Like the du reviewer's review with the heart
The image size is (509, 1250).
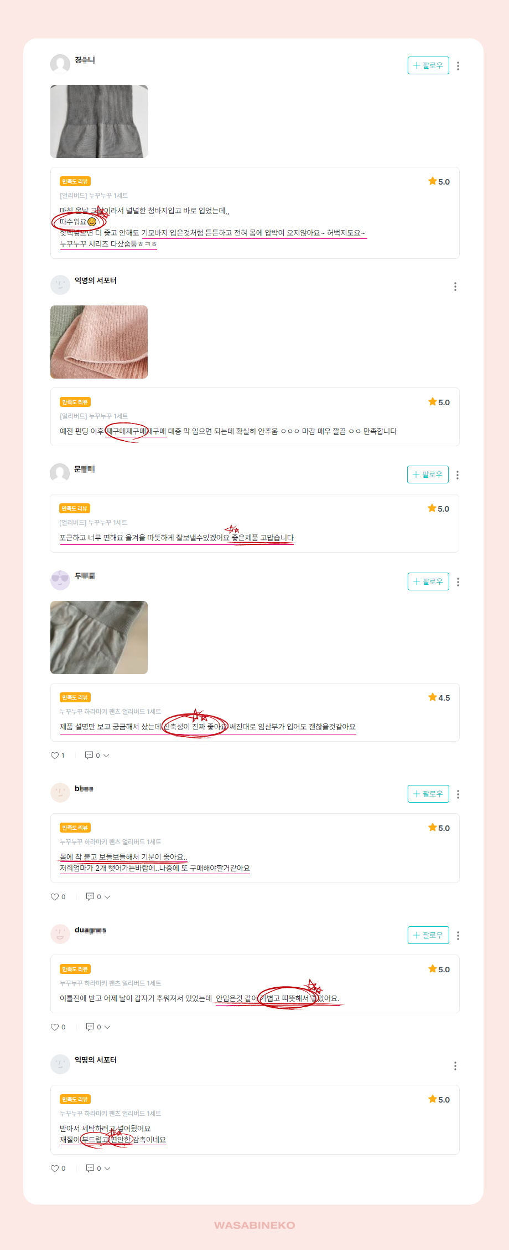[x=55, y=1027]
